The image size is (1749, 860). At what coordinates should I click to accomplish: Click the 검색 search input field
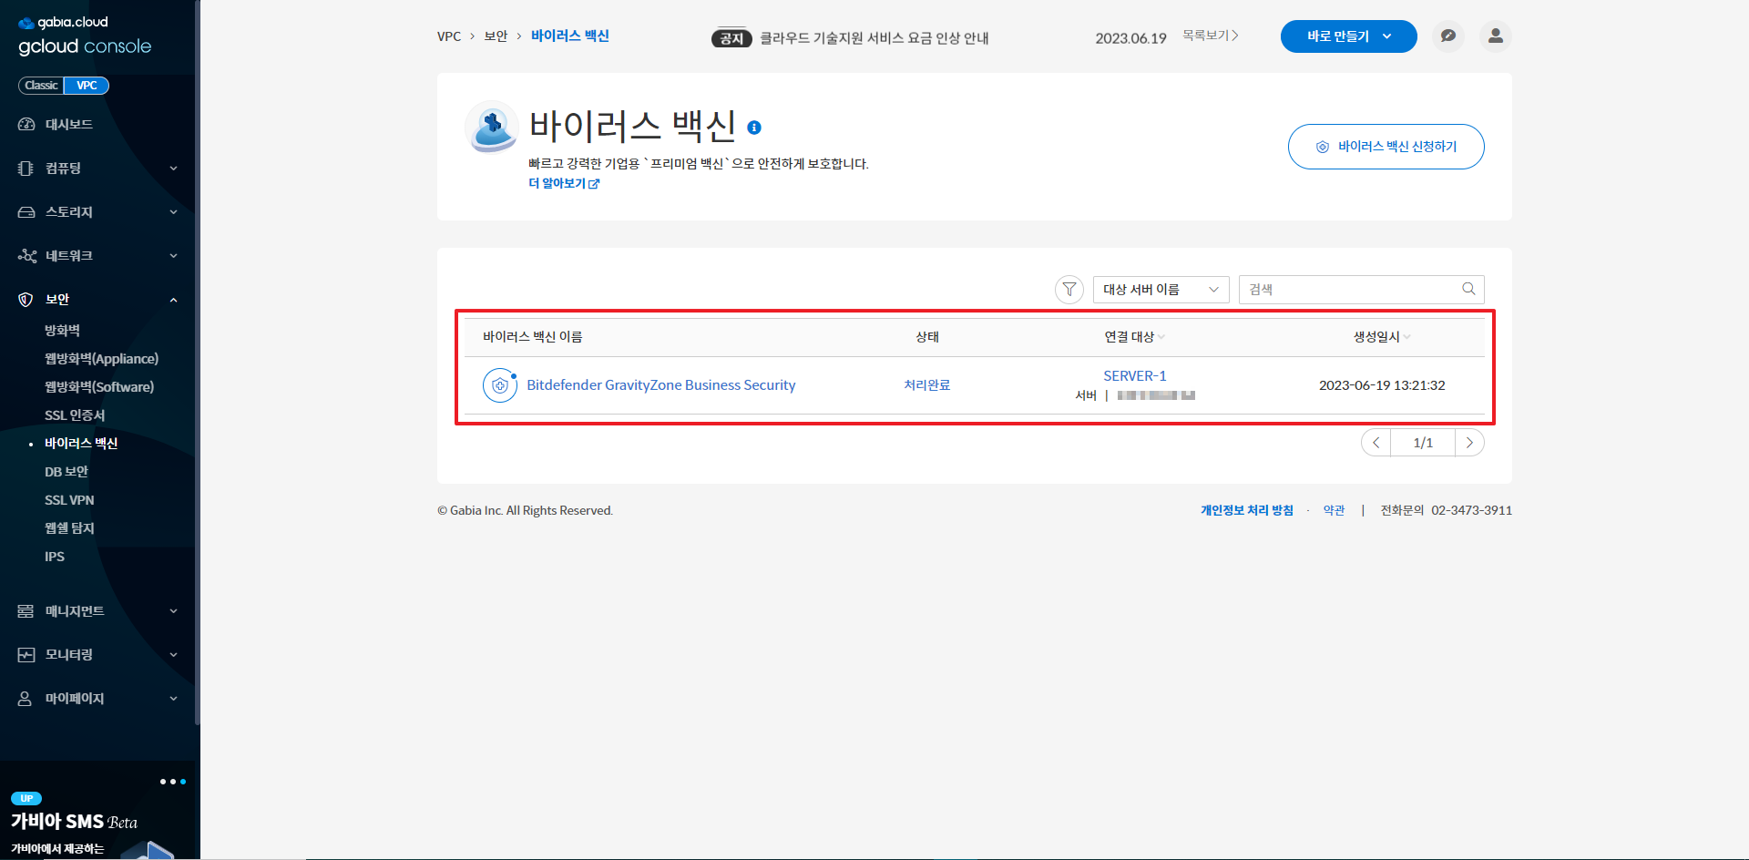click(x=1348, y=290)
